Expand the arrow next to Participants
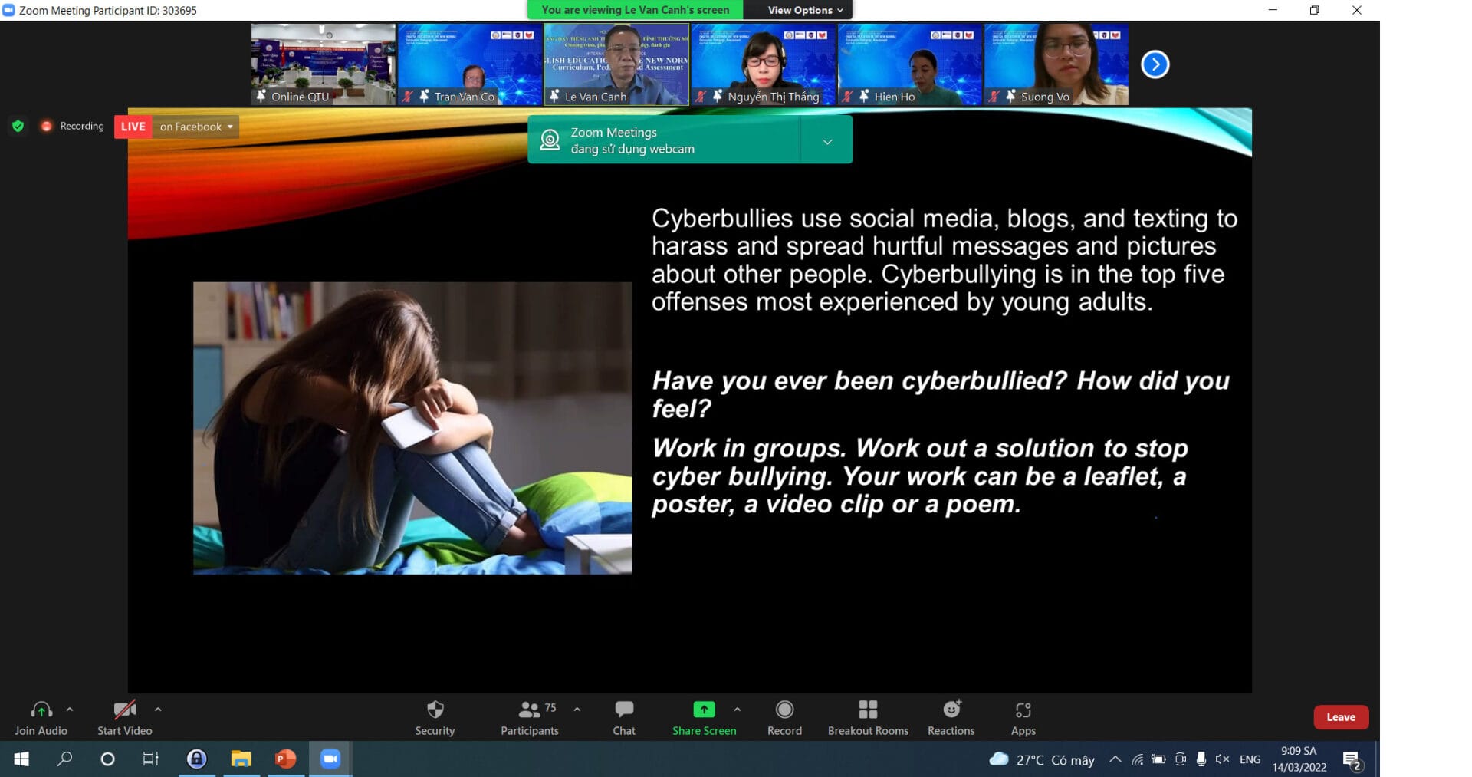The height and width of the screenshot is (777, 1472). coord(577,710)
